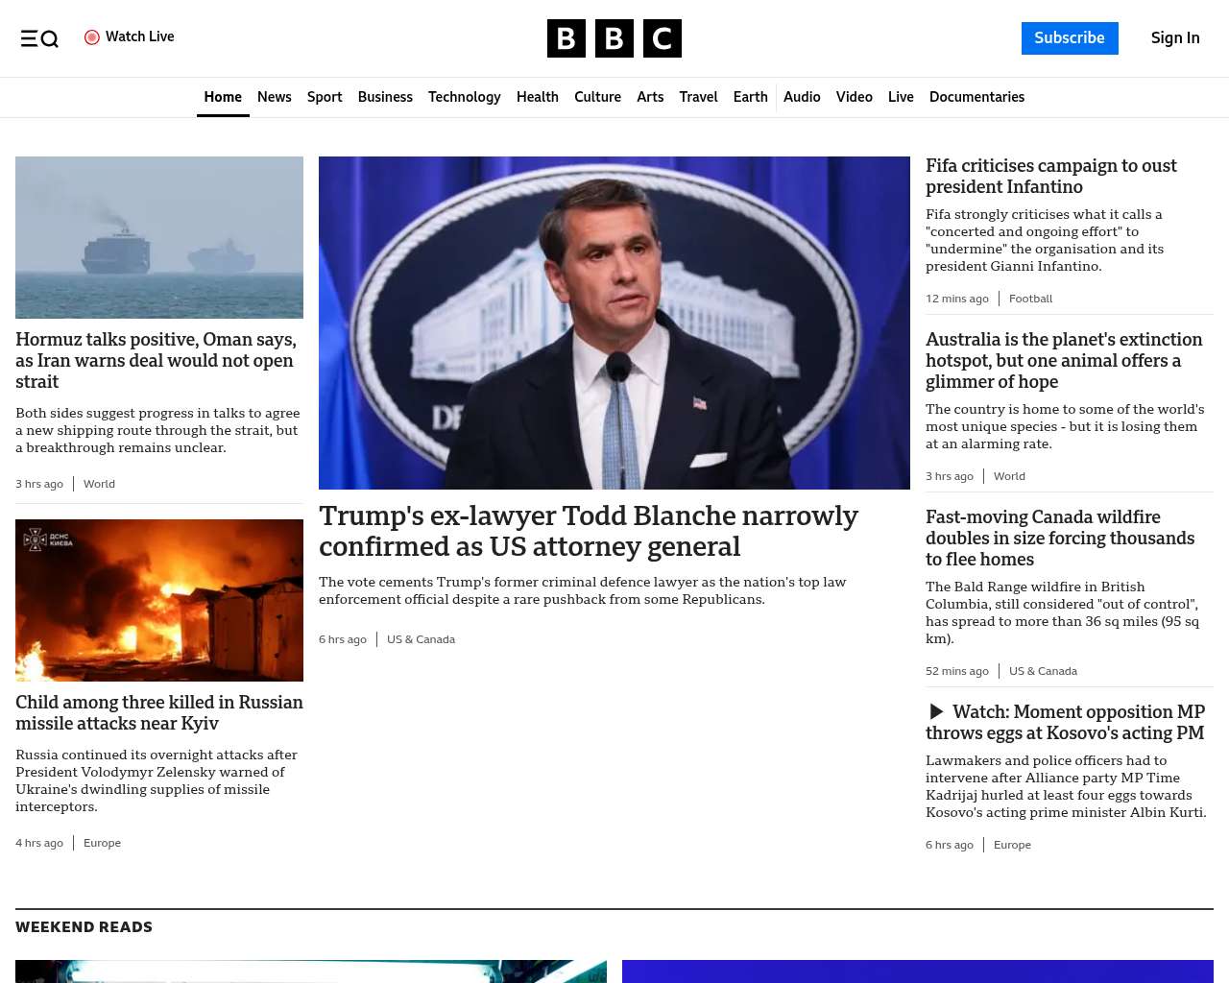Click the Kyiv attacks summary paragraph
This screenshot has width=1229, height=983.
(x=157, y=780)
